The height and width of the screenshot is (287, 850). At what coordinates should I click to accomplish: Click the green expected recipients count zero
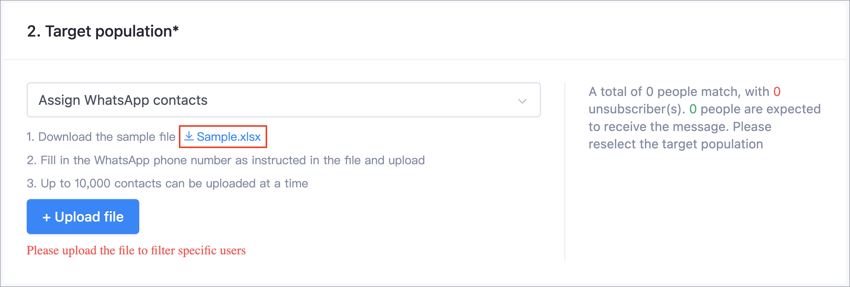click(692, 109)
